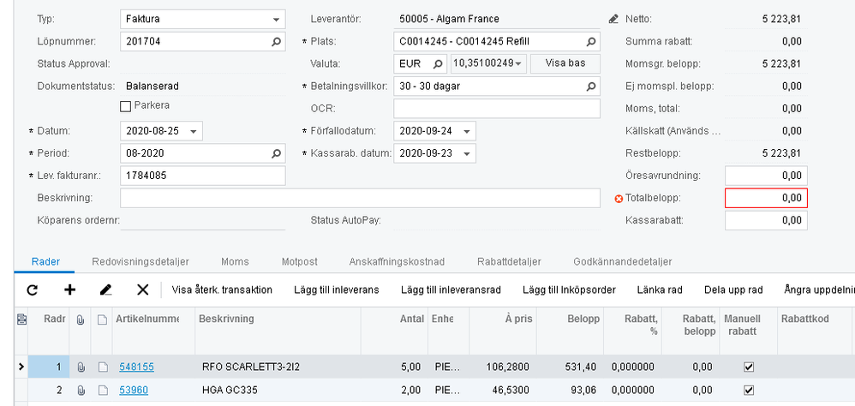855x406 pixels.
Task: Check the Parkera checkbox
Action: [126, 105]
